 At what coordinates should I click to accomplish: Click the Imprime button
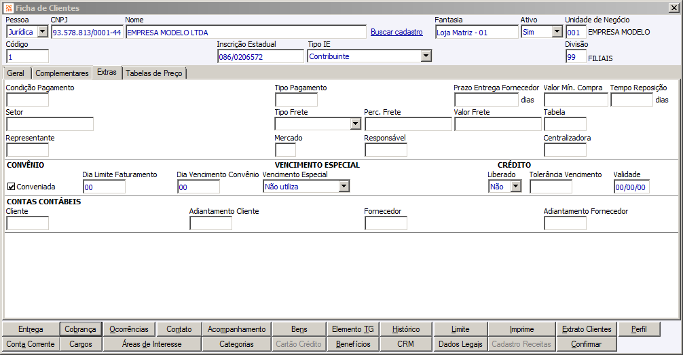click(522, 329)
